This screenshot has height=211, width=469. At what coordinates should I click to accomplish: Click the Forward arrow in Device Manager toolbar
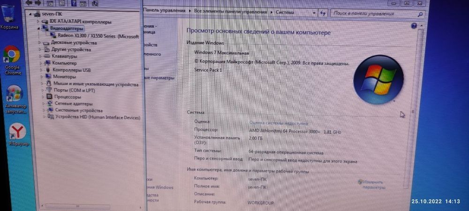click(x=38, y=3)
